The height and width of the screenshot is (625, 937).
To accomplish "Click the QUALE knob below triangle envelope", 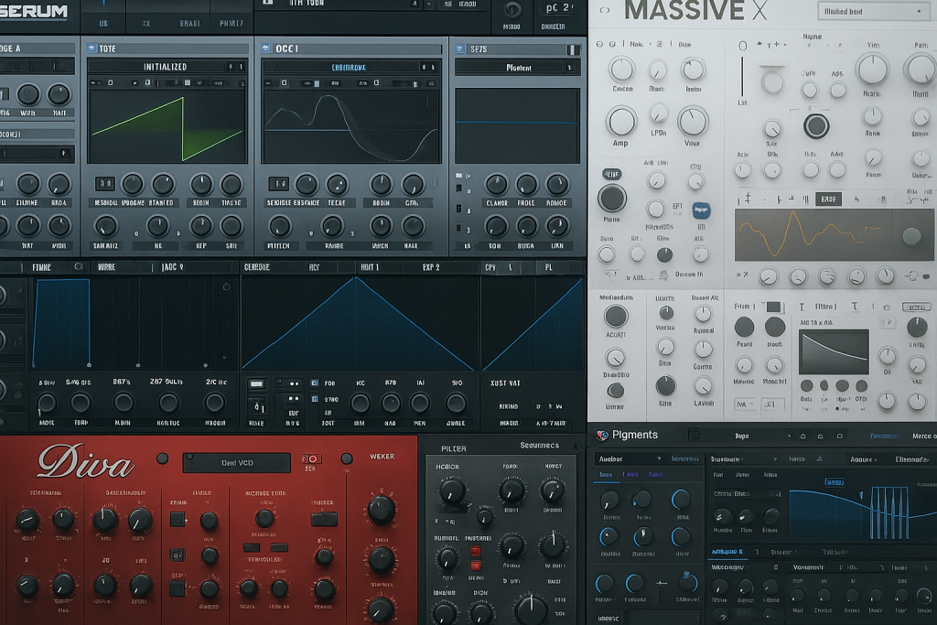I will [456, 404].
